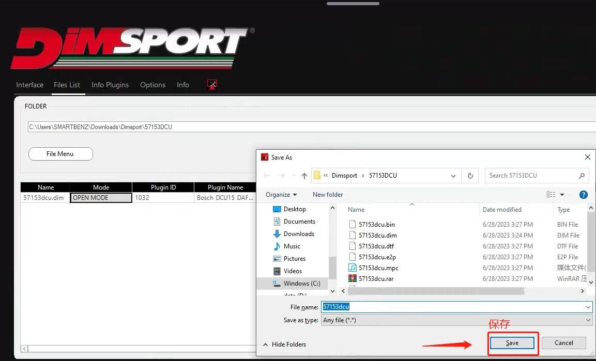Open the recent locations dropdown arrow

(x=294, y=176)
